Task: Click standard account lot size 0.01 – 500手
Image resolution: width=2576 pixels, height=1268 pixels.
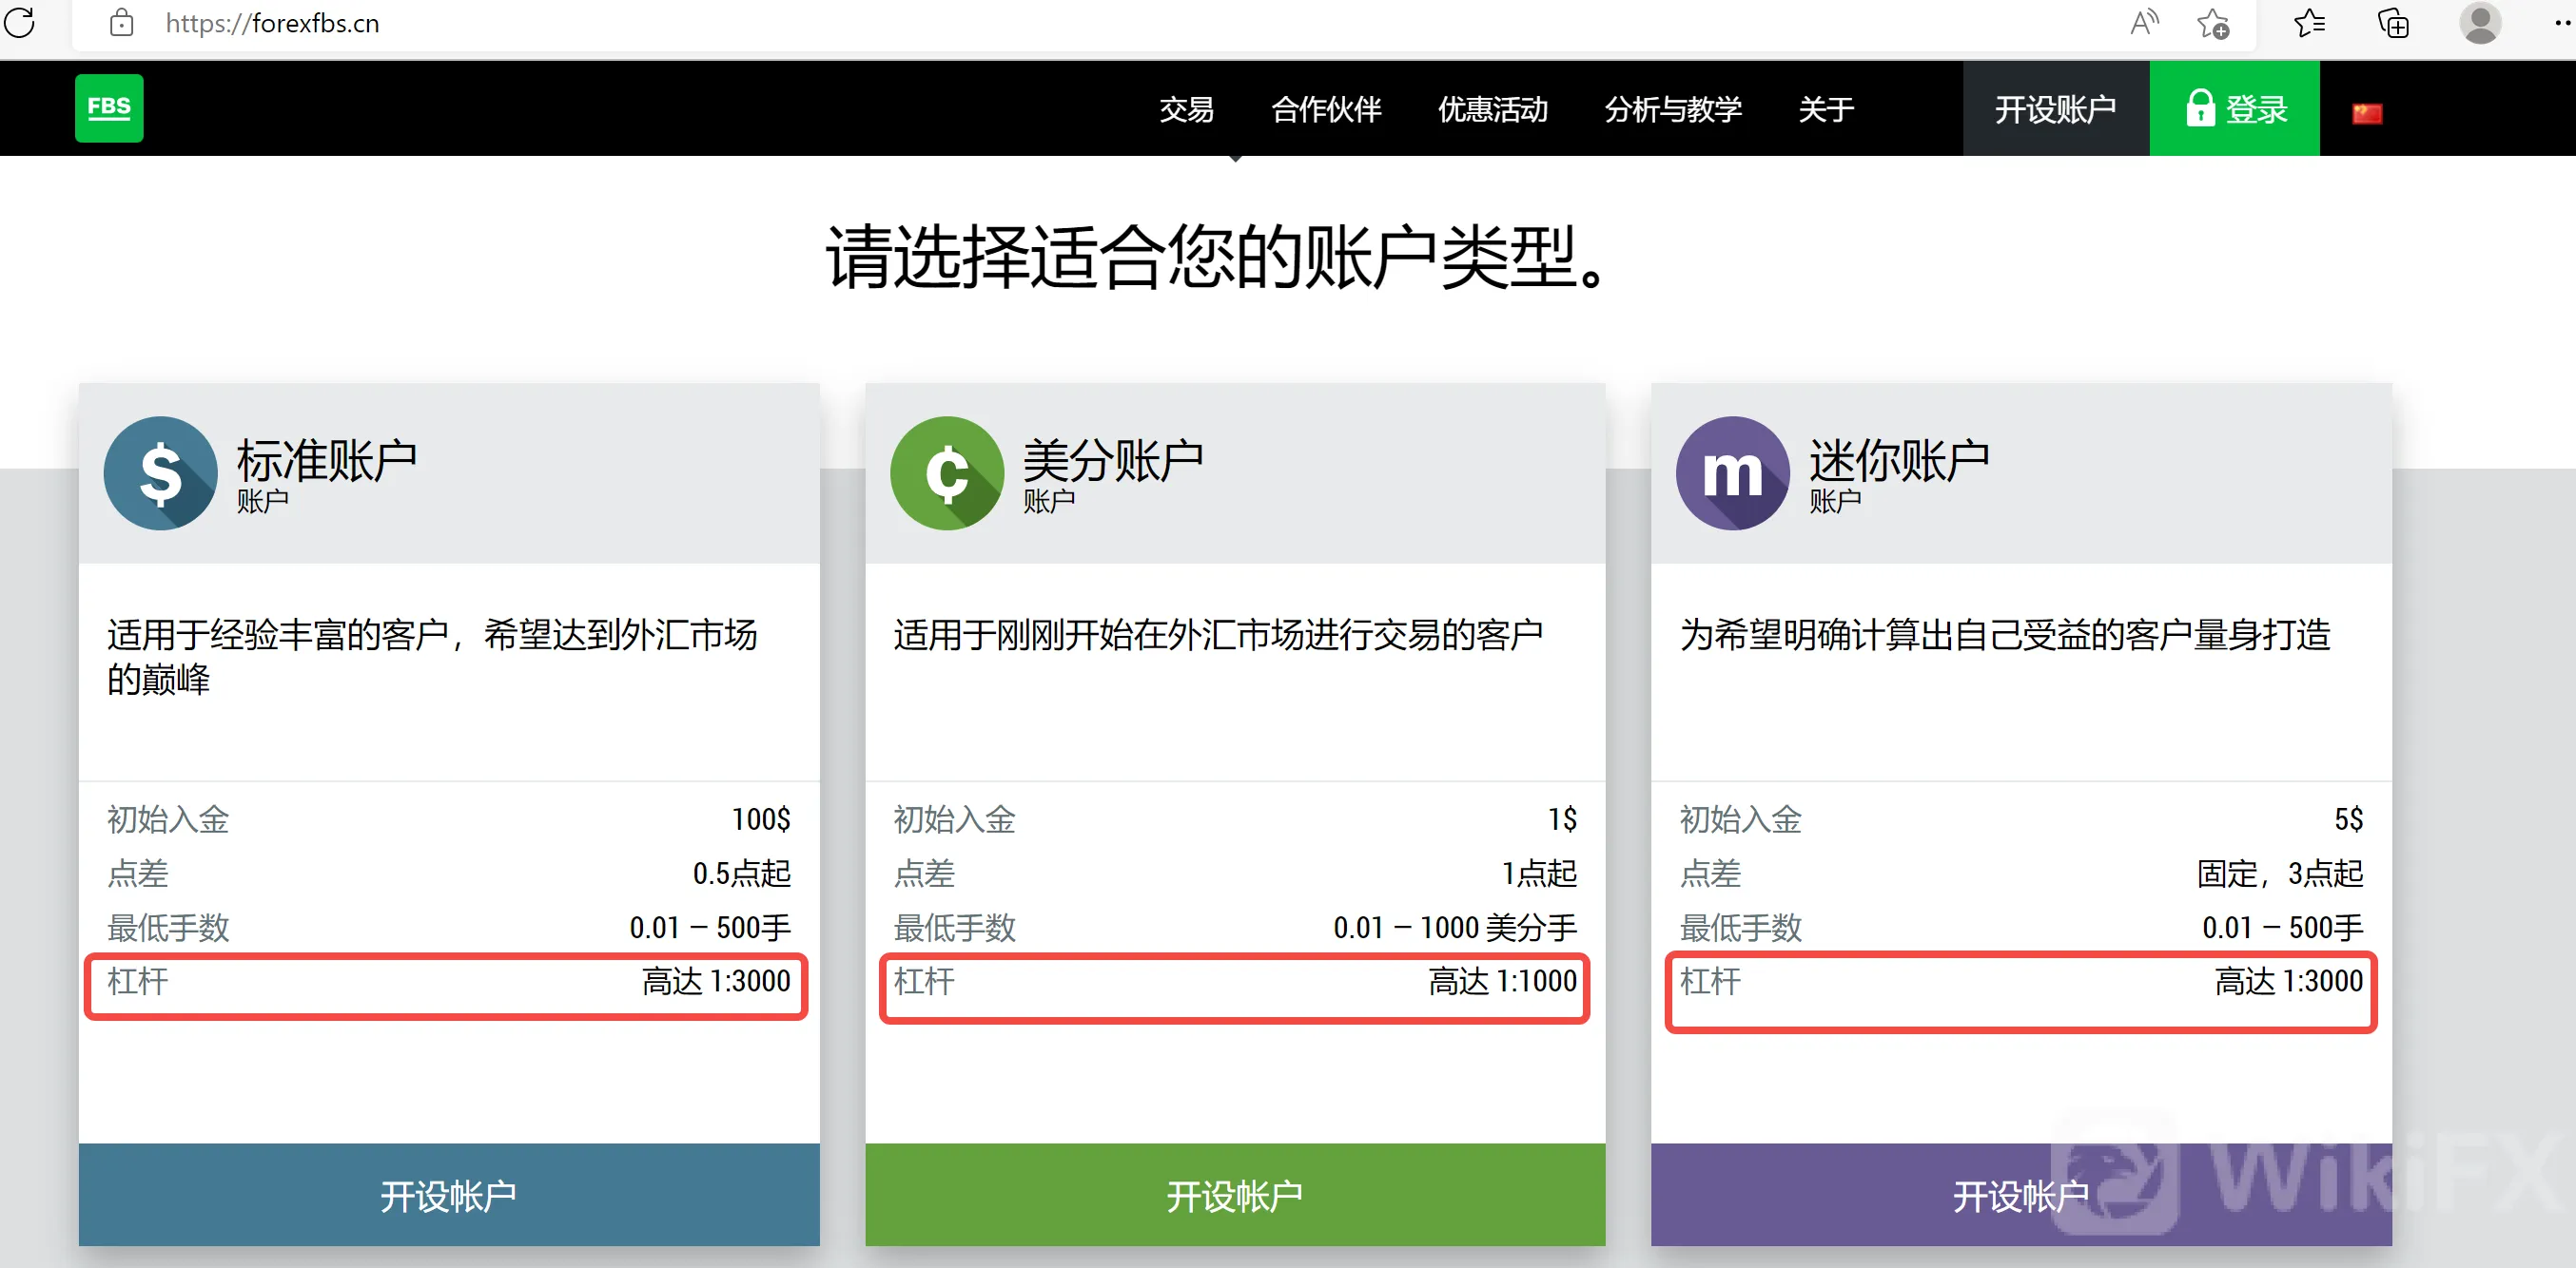Action: 710,928
